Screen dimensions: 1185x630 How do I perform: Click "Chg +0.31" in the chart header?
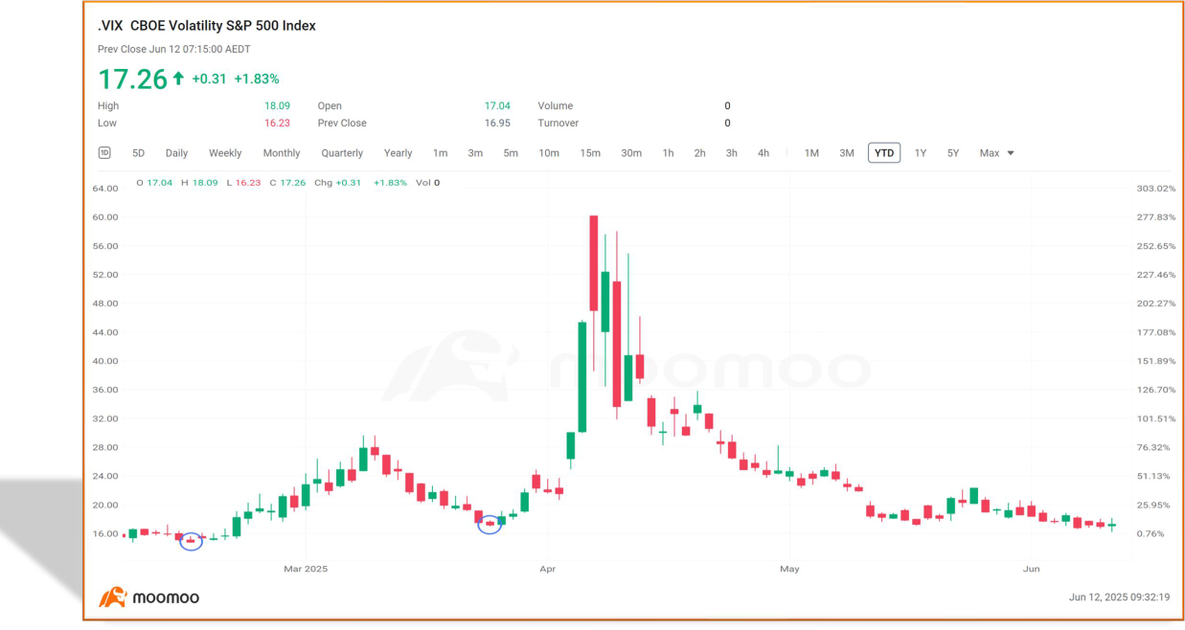[x=337, y=183]
